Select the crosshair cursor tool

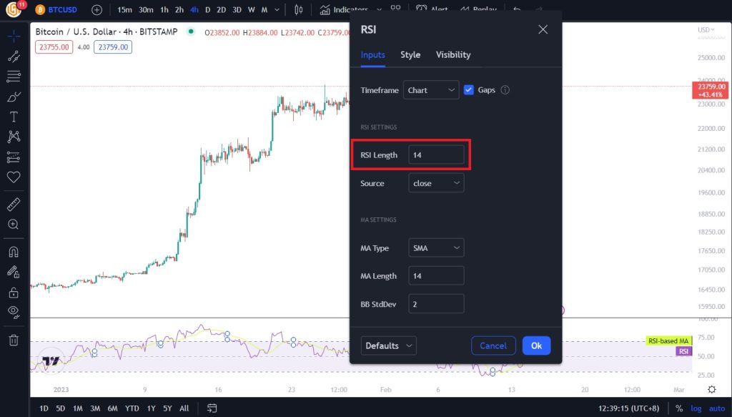(x=14, y=34)
